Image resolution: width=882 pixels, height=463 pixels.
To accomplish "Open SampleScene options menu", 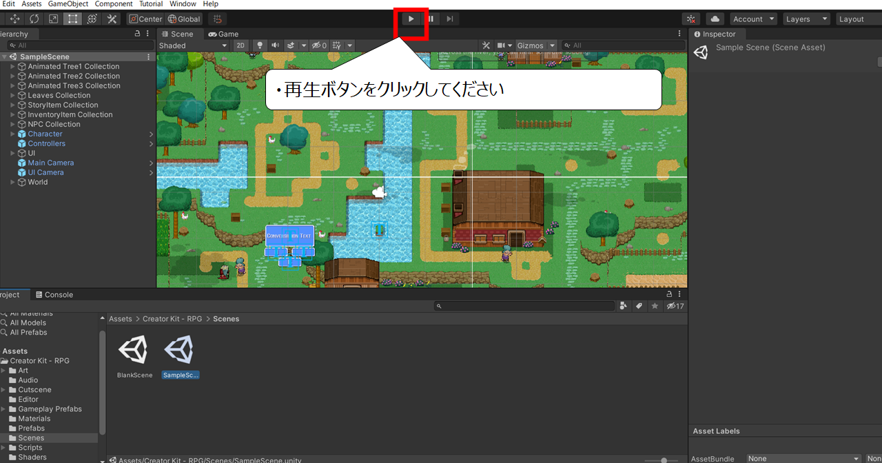I will coord(149,57).
